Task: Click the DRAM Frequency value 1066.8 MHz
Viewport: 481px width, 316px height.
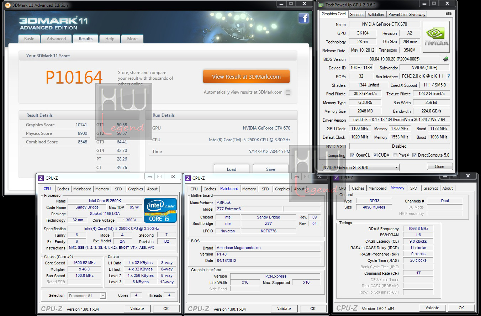Action: (x=418, y=229)
